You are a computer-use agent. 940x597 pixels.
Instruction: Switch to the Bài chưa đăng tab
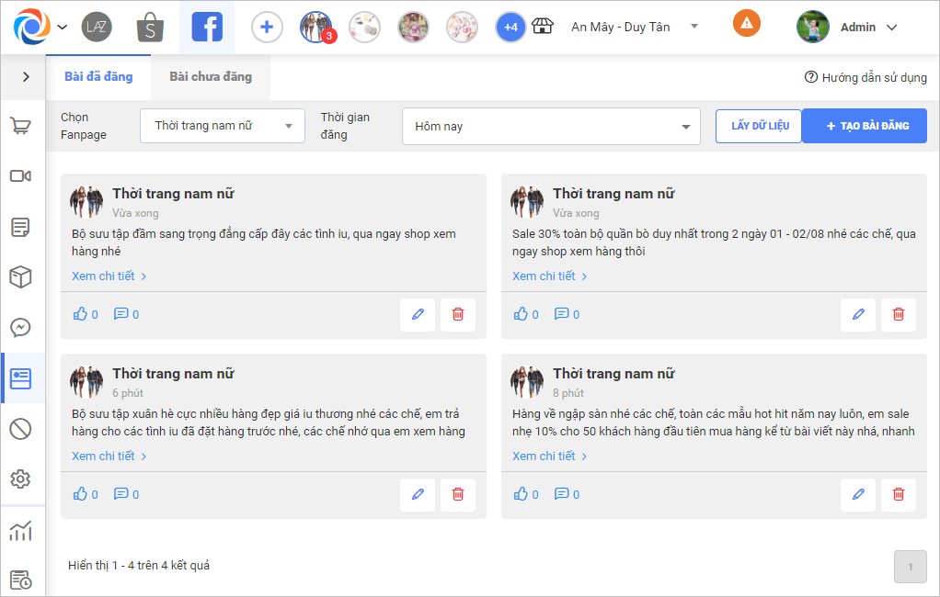(x=211, y=76)
